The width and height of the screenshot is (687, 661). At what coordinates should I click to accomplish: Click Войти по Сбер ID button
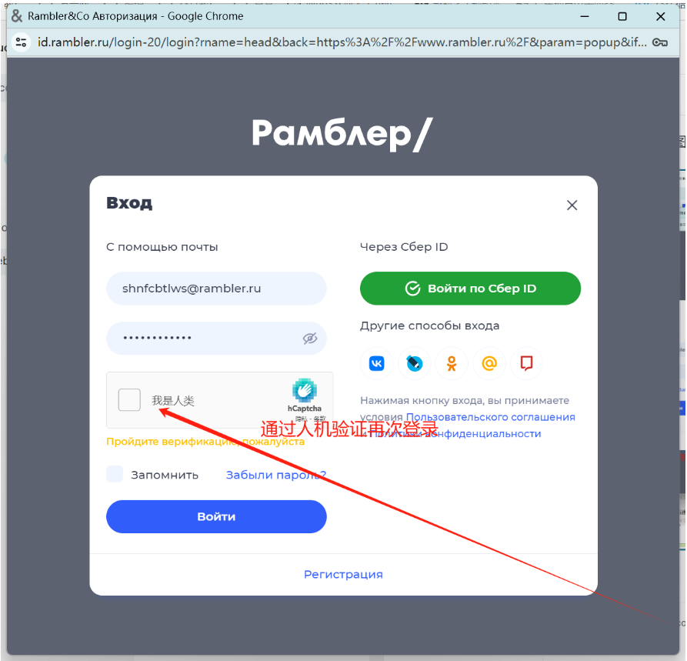click(471, 289)
